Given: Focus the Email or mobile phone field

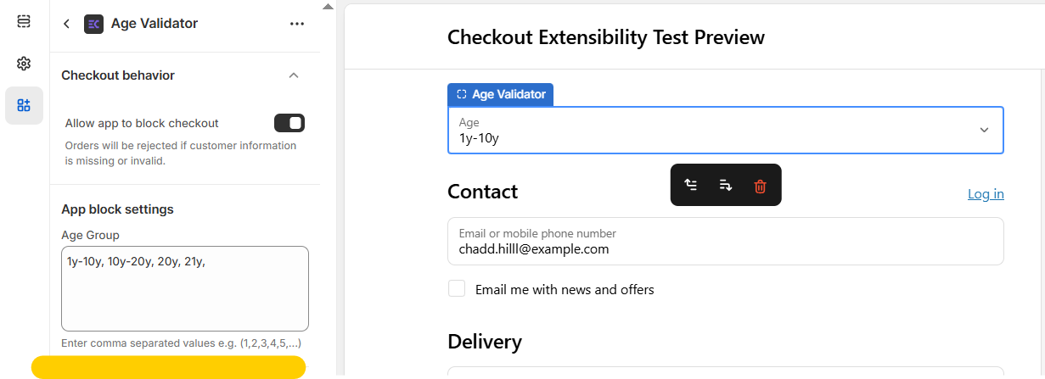Looking at the screenshot, I should pos(725,242).
